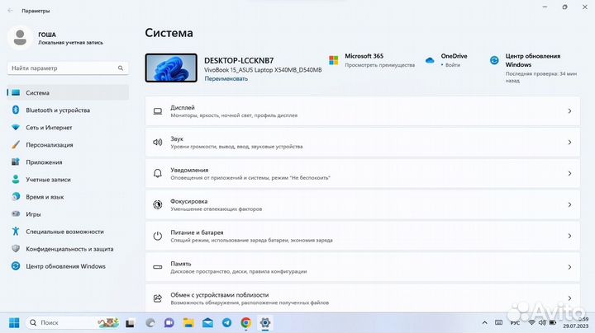
Task: Click the OneDrive cloud icon
Action: [x=430, y=60]
